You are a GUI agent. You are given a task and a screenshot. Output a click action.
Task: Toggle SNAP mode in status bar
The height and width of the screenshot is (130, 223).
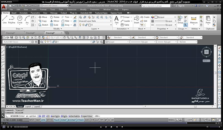pos(38,120)
